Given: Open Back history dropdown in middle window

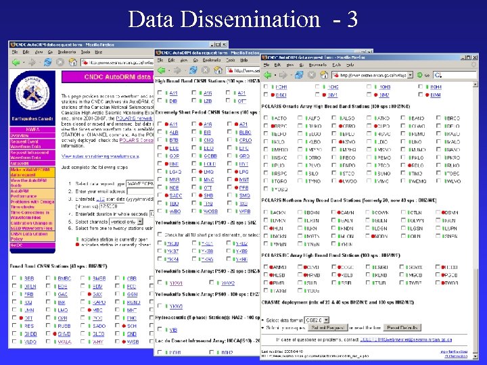Looking at the screenshot, I should pos(168,71).
